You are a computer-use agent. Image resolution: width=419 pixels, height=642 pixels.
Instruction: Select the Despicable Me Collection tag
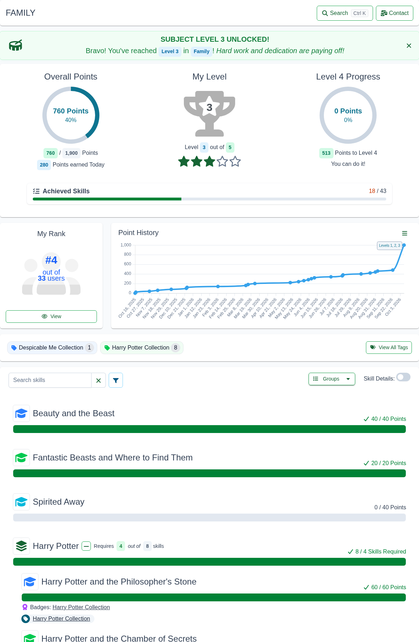52,348
